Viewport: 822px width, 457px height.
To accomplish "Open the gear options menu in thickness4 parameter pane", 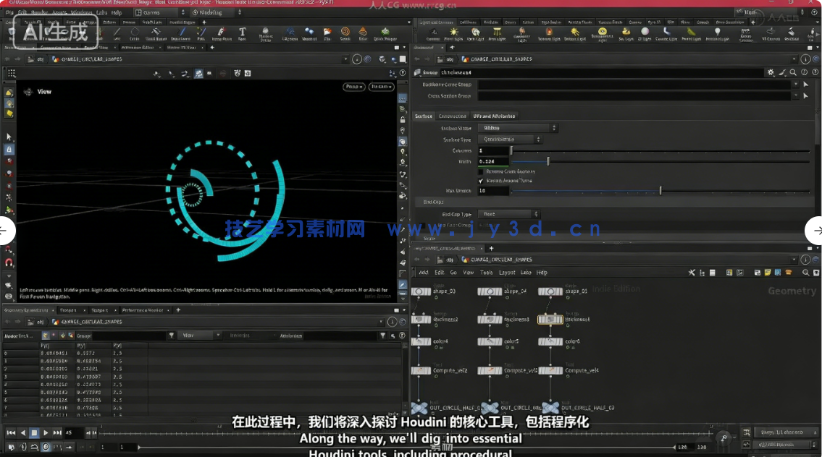I will click(771, 72).
